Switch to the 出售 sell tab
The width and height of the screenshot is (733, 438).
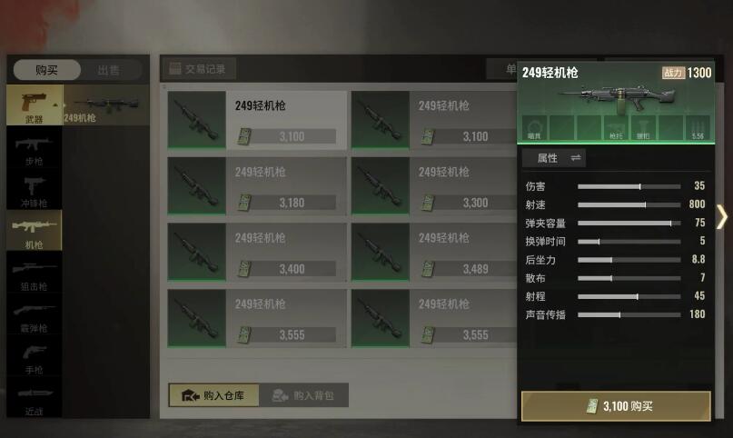tap(109, 70)
